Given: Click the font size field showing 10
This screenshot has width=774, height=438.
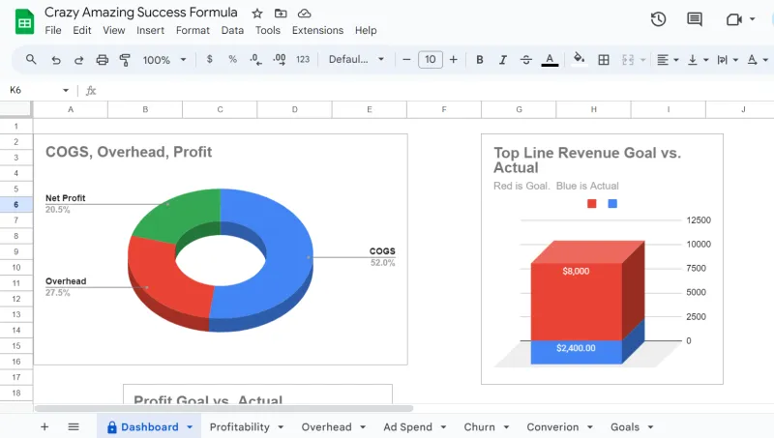Looking at the screenshot, I should pyautogui.click(x=430, y=60).
